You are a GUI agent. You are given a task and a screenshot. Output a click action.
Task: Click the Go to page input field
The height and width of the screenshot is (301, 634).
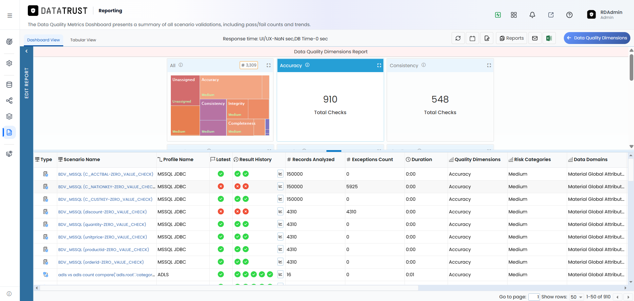coord(534,297)
